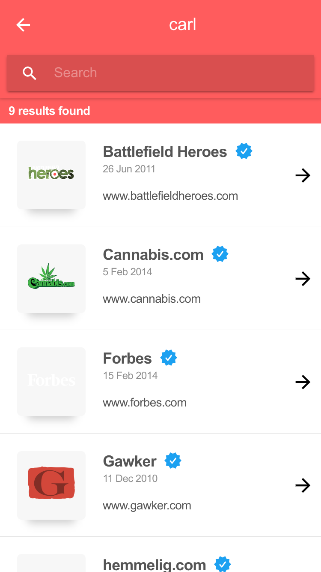Open Cannabis.com details arrow

pyautogui.click(x=303, y=279)
